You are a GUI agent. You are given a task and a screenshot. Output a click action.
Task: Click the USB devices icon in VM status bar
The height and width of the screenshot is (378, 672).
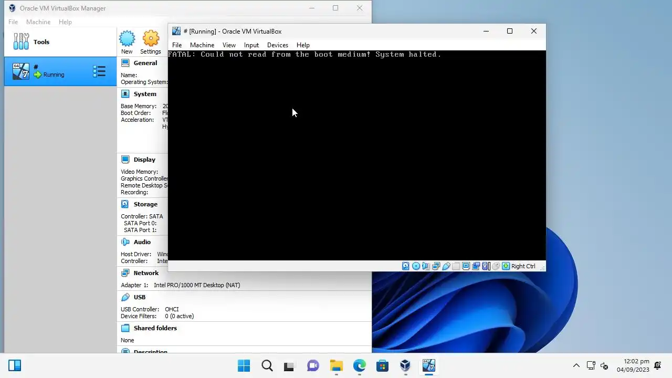pos(446,266)
